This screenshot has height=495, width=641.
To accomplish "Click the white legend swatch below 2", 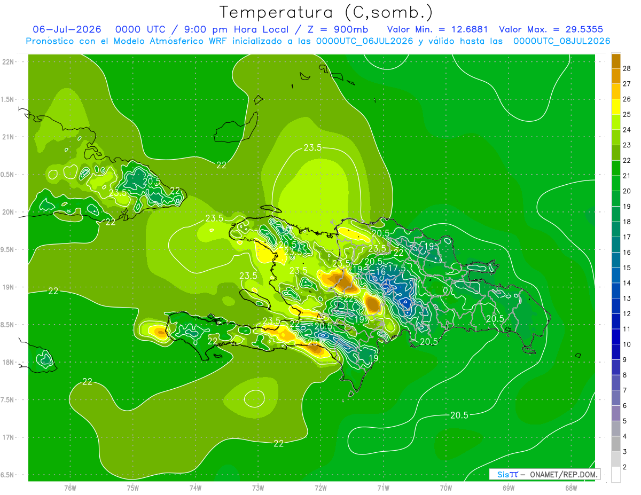I will pos(616,475).
